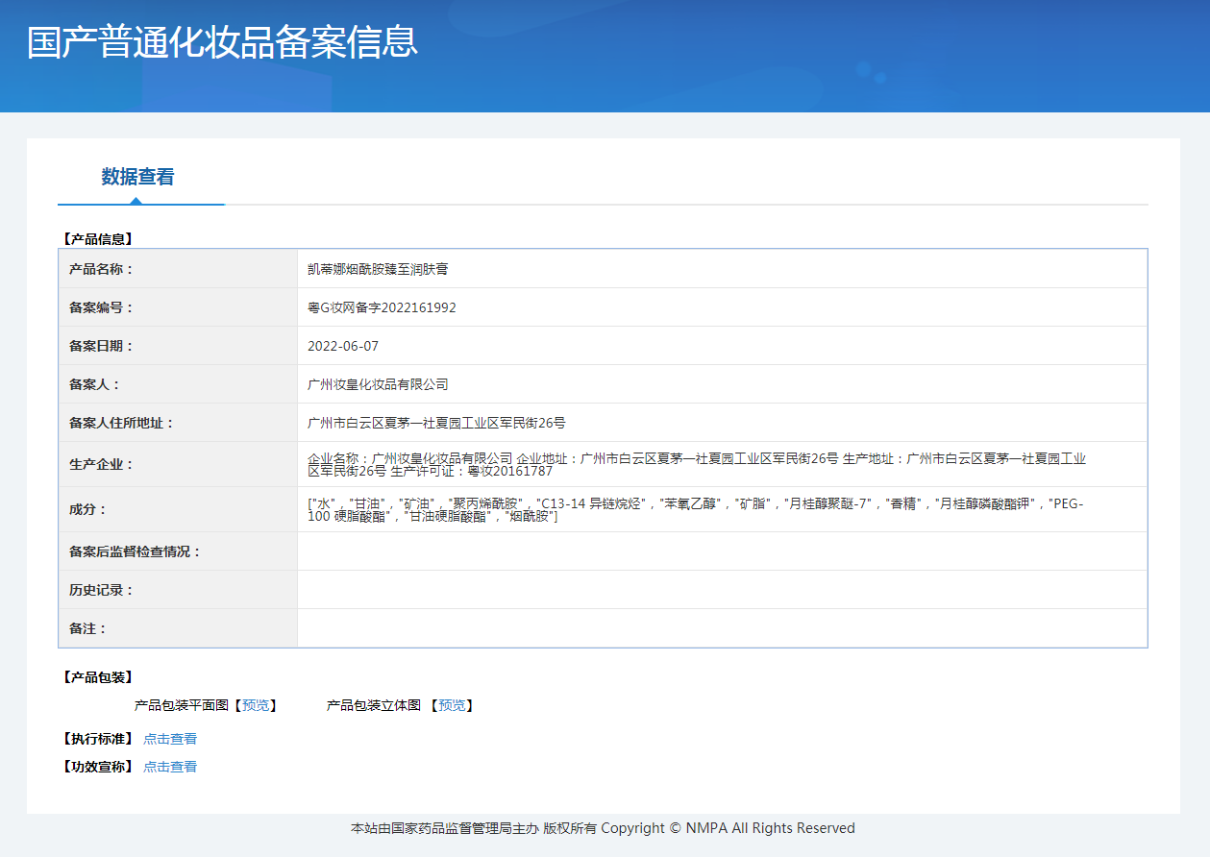Image resolution: width=1210 pixels, height=857 pixels.
Task: Click 点击查看 next to 执行标准
Action: click(x=170, y=739)
